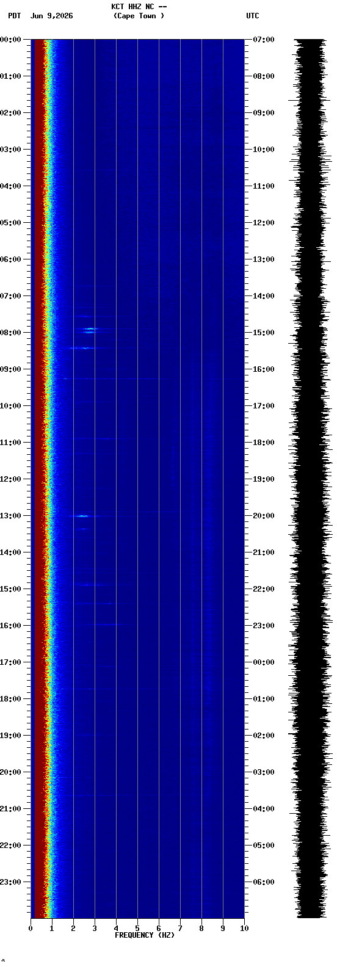
Task: Click the PDT time label '19:00'
Action: (10, 736)
